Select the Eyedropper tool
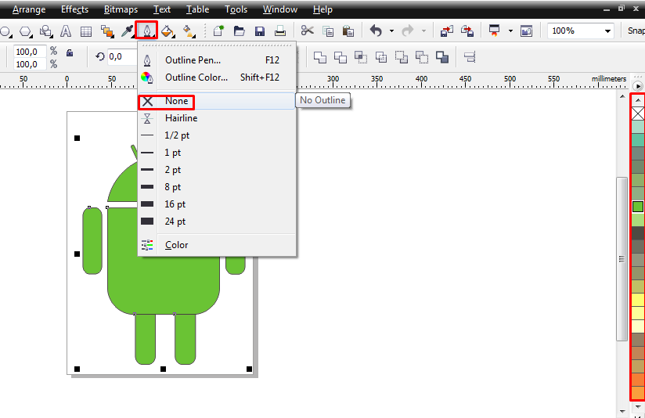Image resolution: width=645 pixels, height=418 pixels. [x=128, y=31]
